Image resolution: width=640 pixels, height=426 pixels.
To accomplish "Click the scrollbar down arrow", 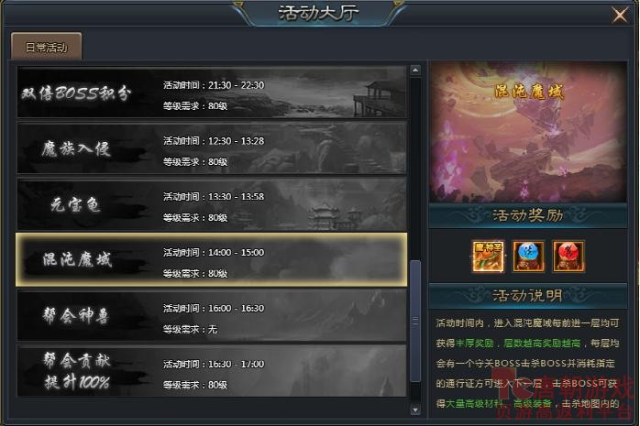I will [415, 410].
